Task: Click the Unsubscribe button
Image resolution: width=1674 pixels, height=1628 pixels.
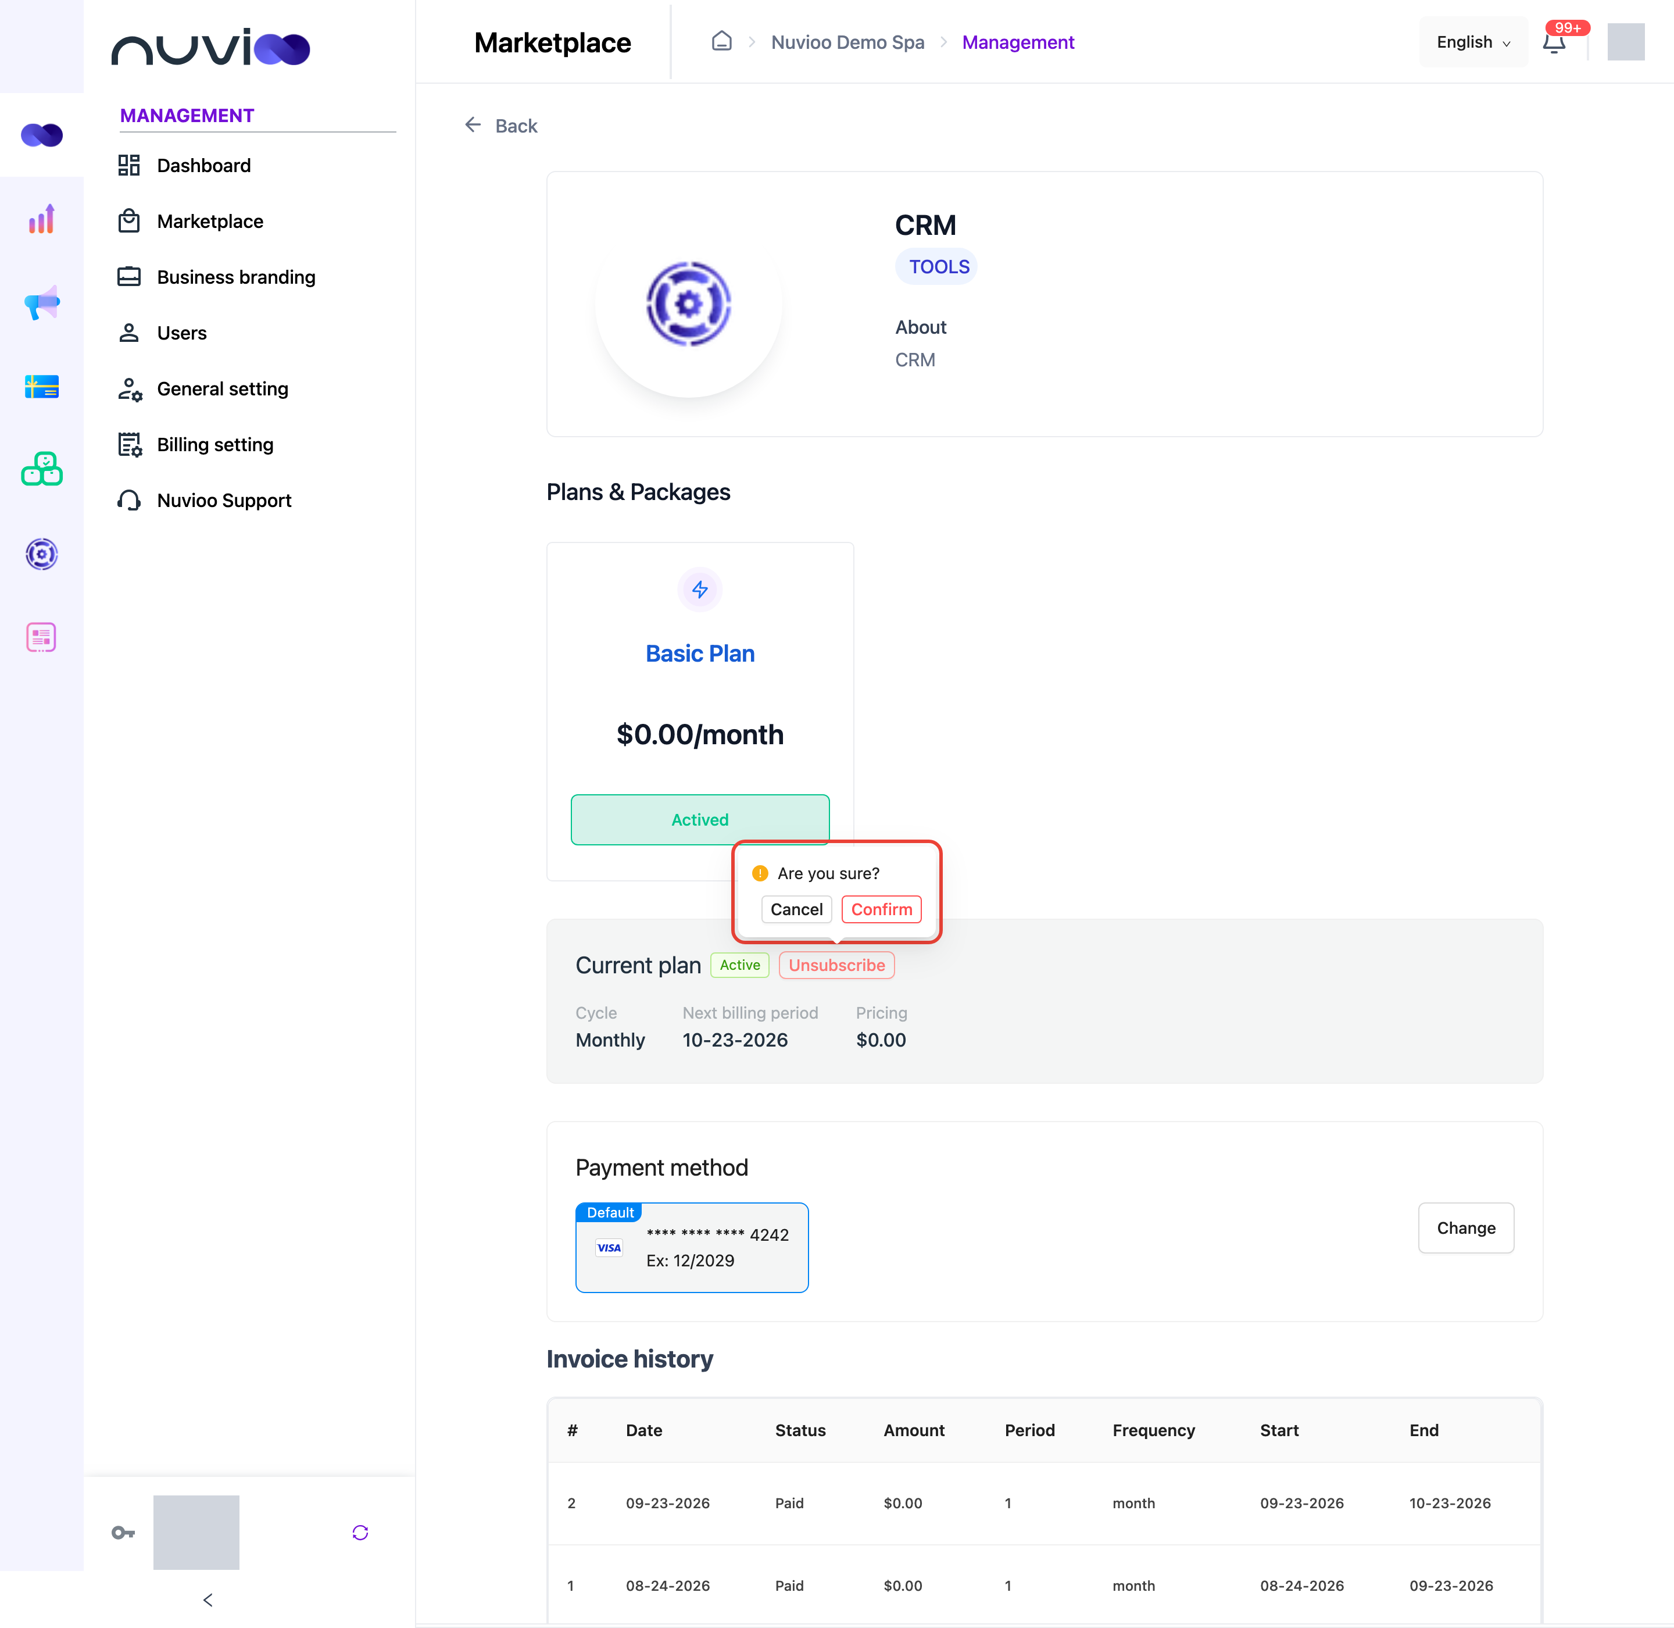Action: point(836,965)
